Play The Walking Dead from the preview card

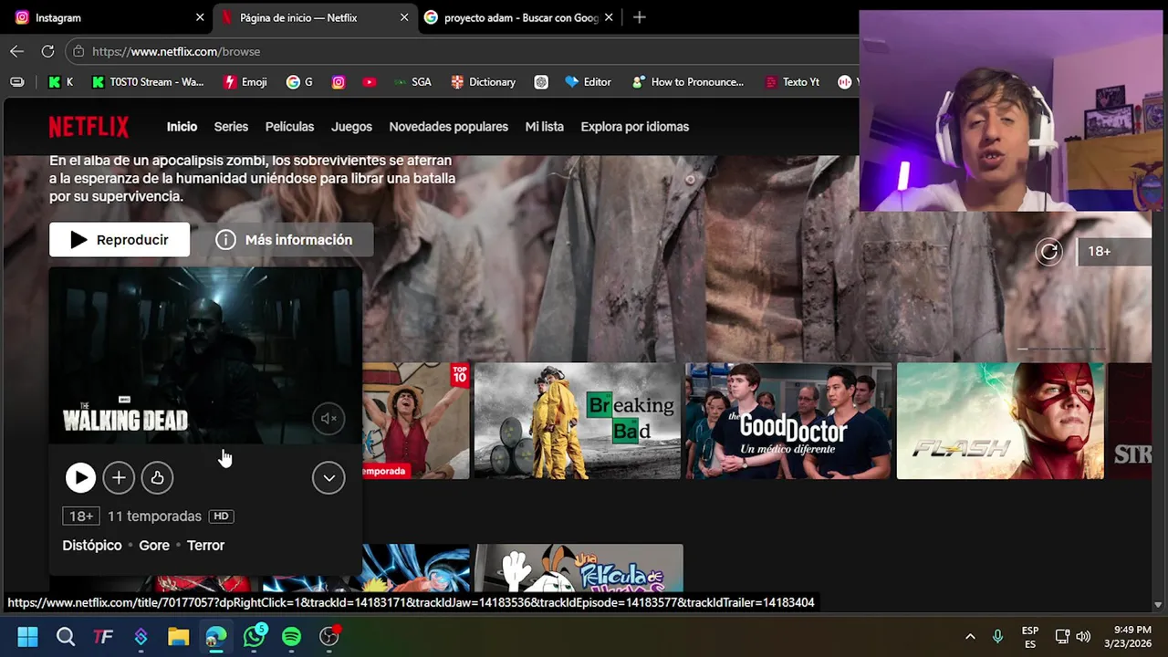pos(80,477)
